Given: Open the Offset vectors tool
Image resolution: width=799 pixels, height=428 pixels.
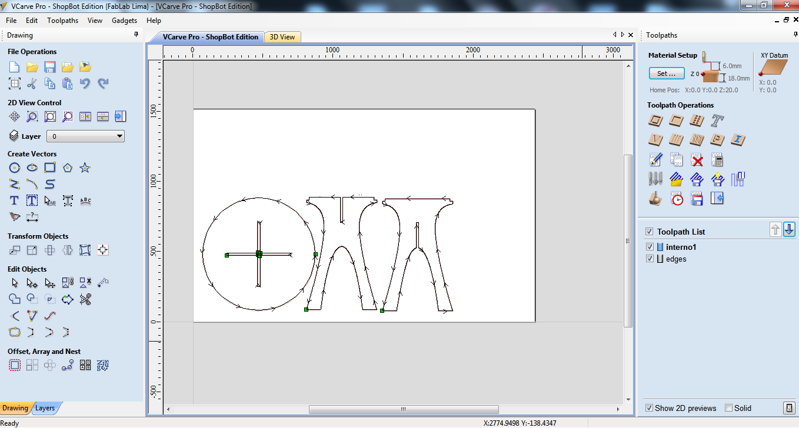Looking at the screenshot, I should 14,366.
